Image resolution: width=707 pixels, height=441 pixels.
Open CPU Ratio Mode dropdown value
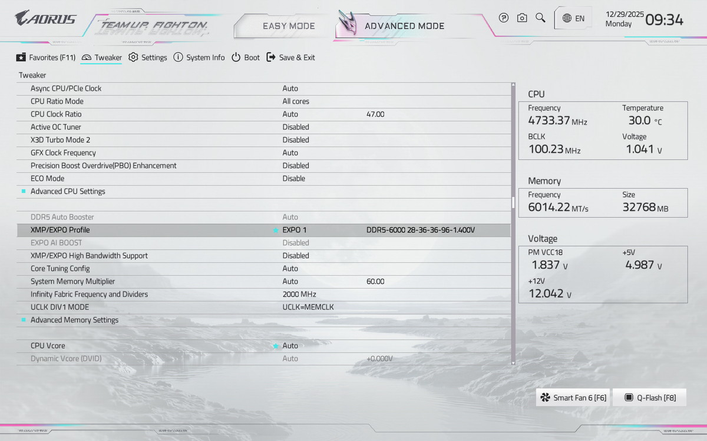click(296, 101)
